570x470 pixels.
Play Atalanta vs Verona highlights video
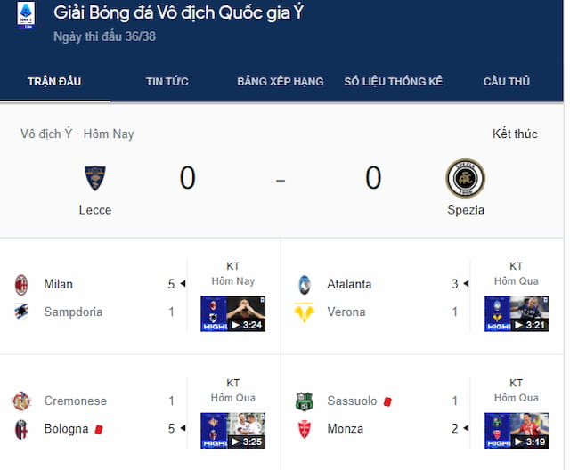point(517,314)
